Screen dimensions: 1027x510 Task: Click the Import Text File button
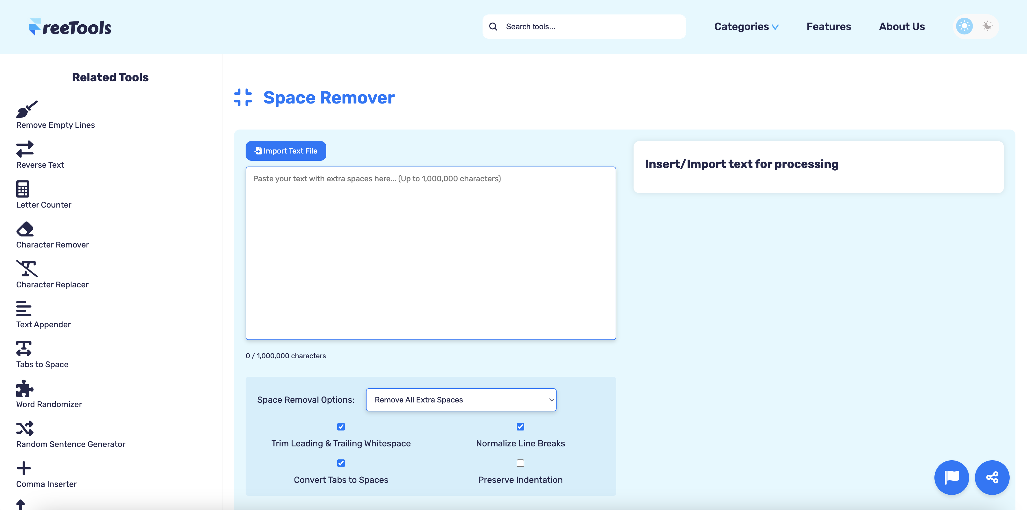(x=286, y=151)
